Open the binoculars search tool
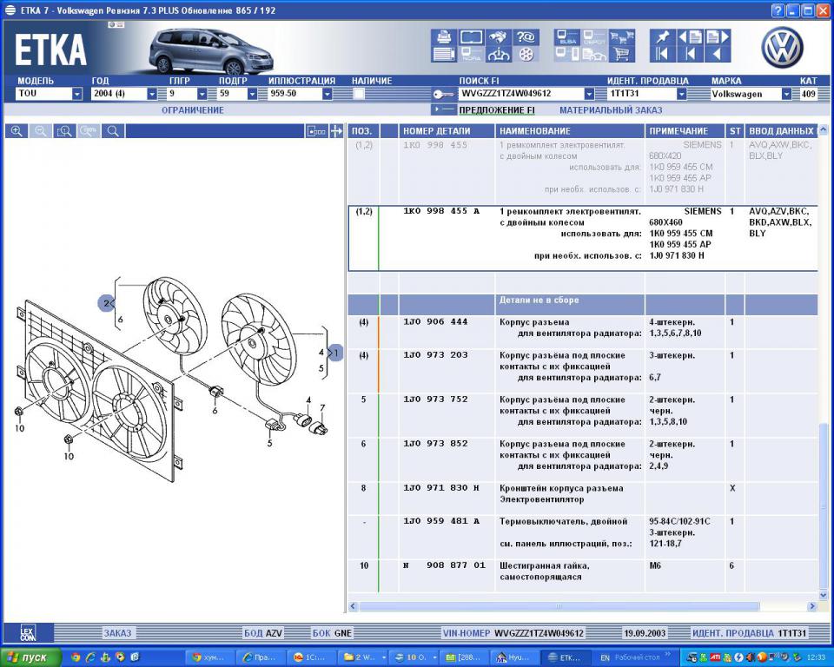The height and width of the screenshot is (667, 834). [499, 37]
